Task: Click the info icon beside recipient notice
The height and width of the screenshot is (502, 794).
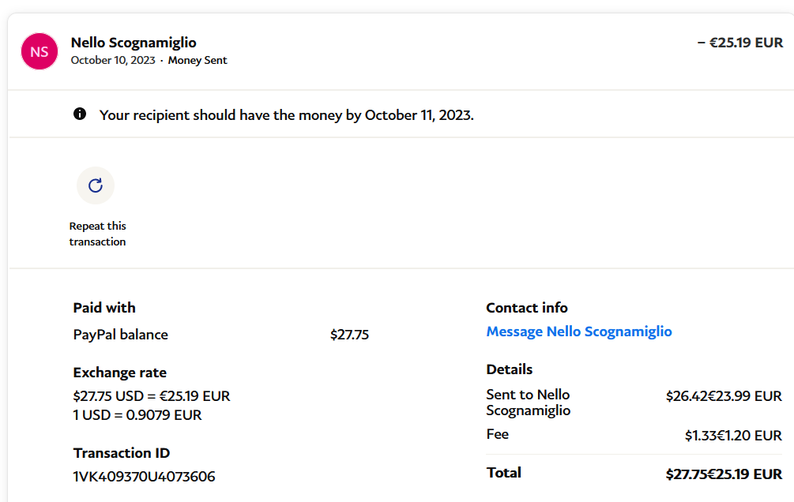Action: point(80,114)
